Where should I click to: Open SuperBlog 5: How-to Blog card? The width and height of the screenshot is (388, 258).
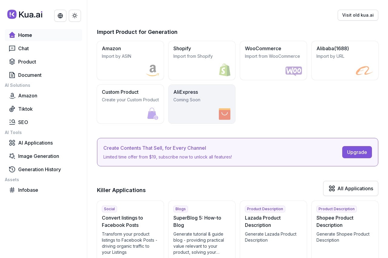click(x=202, y=229)
